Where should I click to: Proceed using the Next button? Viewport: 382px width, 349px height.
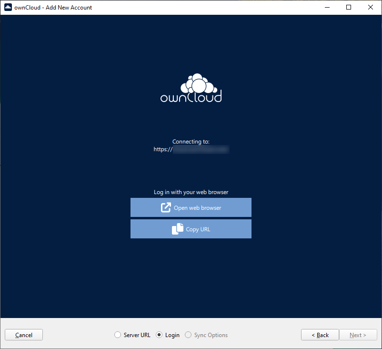click(358, 335)
